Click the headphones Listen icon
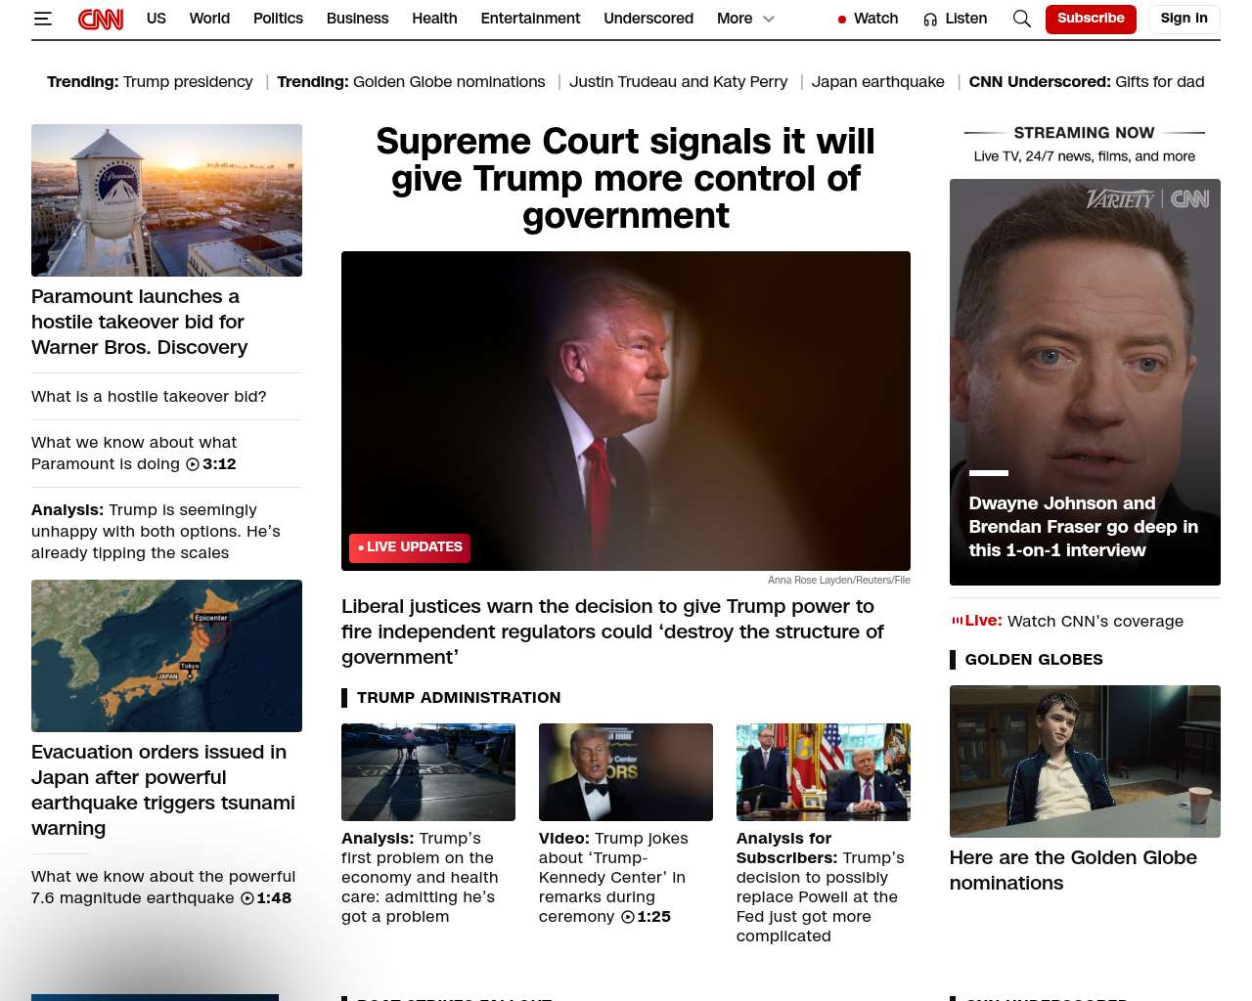Screen dimensions: 1252x1001 click(930, 19)
